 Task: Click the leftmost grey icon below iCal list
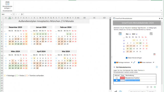tap(148, 87)
